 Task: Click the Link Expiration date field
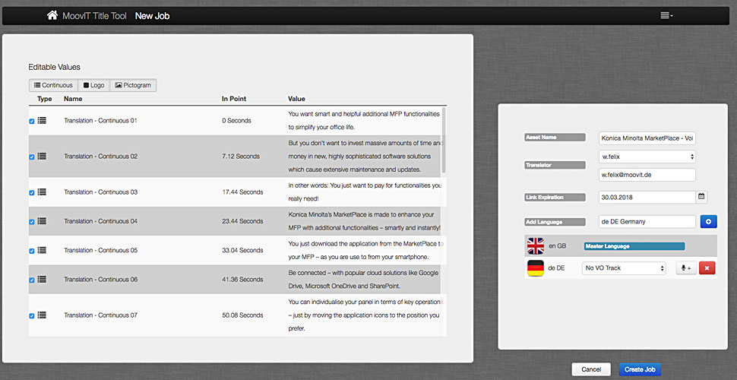tap(647, 197)
